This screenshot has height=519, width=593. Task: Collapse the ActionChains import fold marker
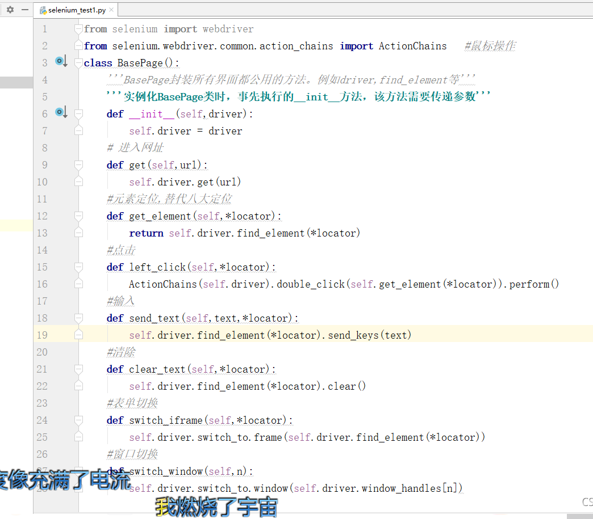tap(78, 45)
